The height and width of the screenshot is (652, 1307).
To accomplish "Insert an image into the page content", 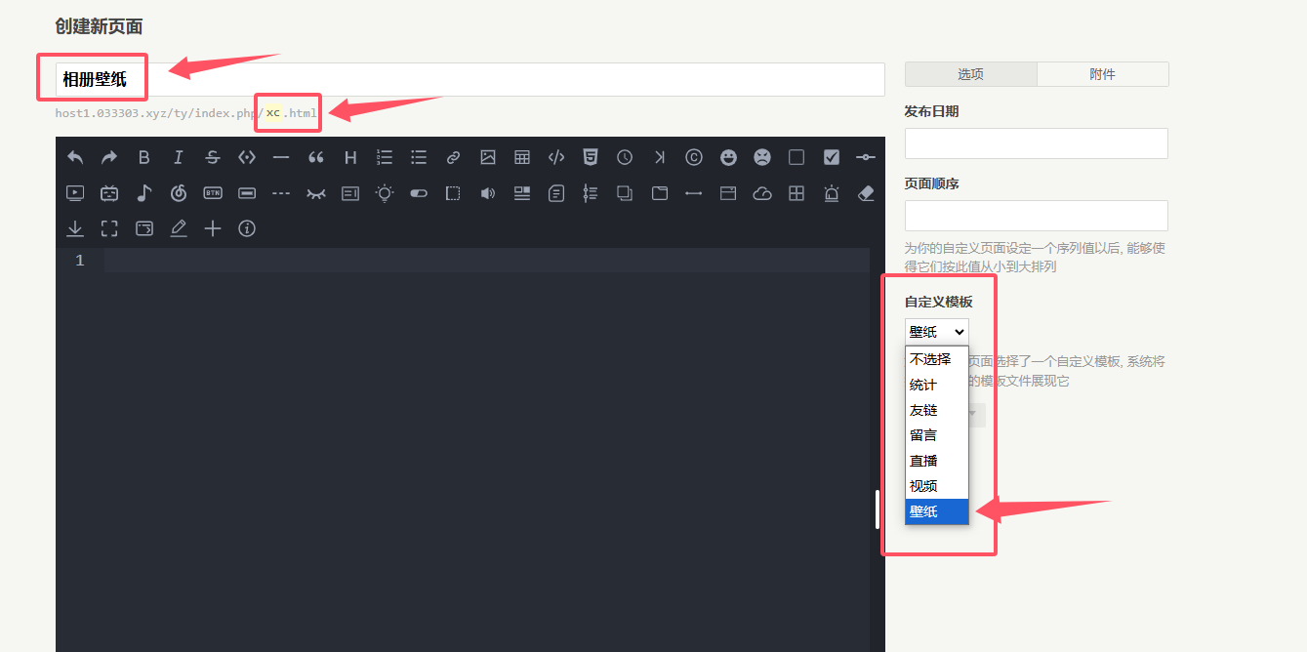I will (487, 156).
